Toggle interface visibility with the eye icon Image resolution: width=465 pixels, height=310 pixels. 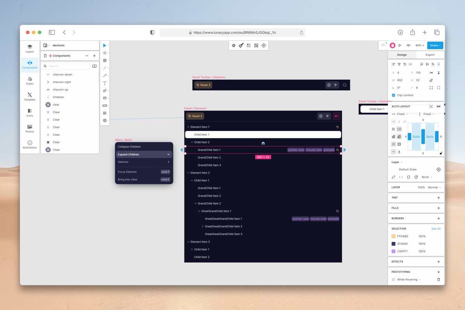(408, 45)
